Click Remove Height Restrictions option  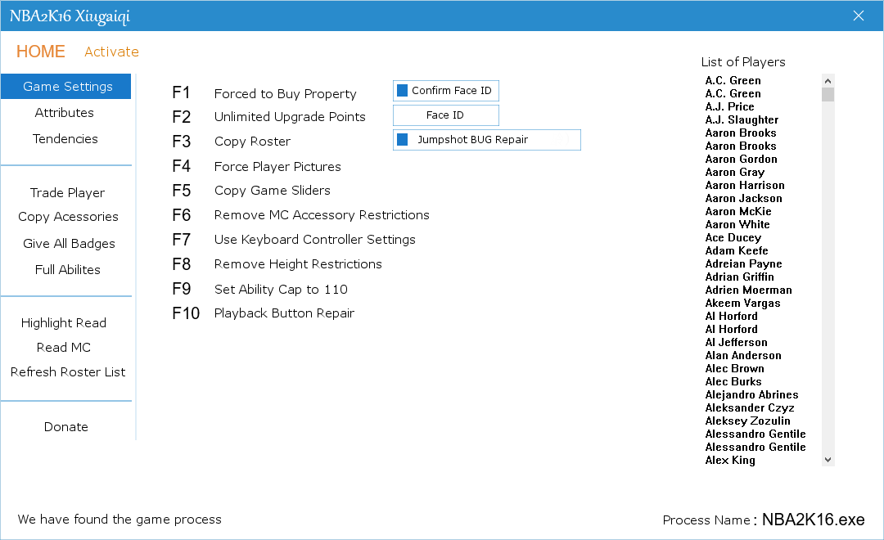click(298, 263)
